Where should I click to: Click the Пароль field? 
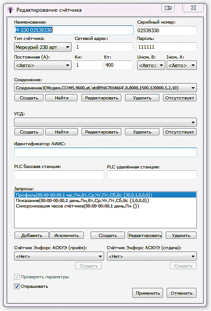pos(167,47)
